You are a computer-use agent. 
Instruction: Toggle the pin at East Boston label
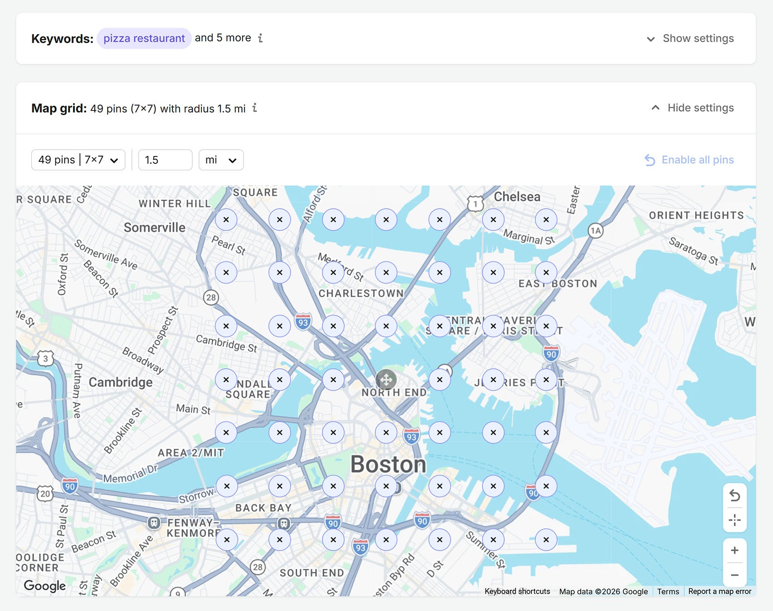click(x=546, y=272)
